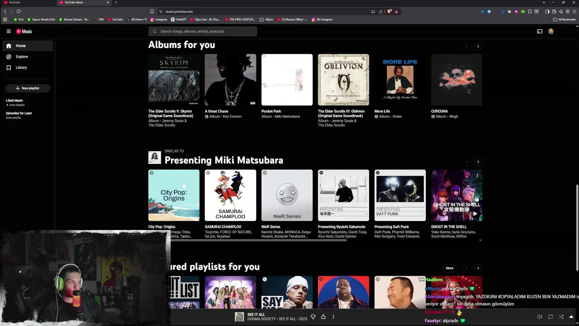Click the YouTube Music logo
This screenshot has height=326, width=579.
(x=24, y=31)
